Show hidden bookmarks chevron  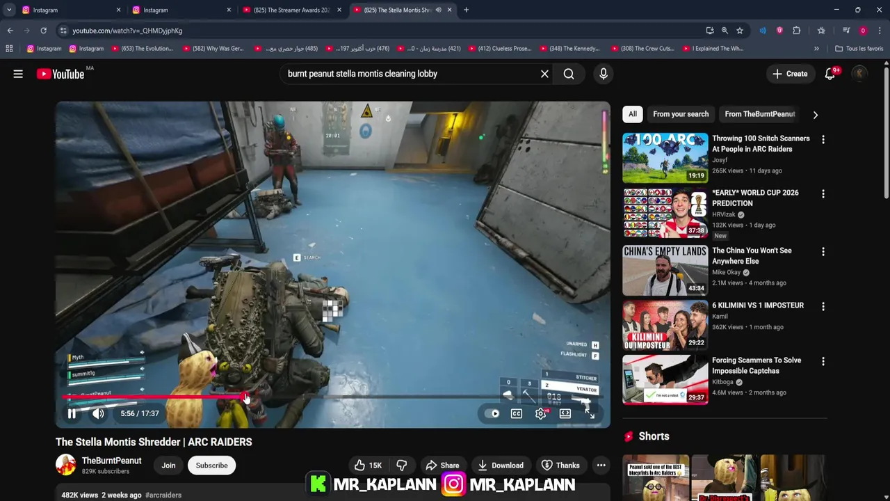pyautogui.click(x=816, y=49)
